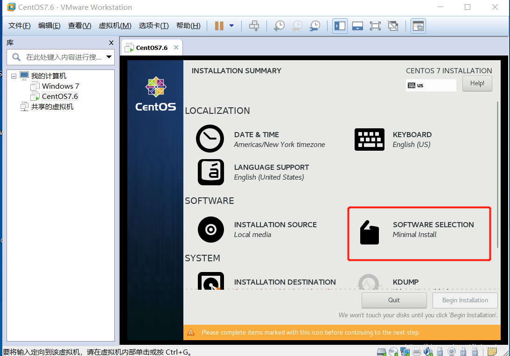Click the Help! button
510x356 pixels.
click(x=477, y=83)
